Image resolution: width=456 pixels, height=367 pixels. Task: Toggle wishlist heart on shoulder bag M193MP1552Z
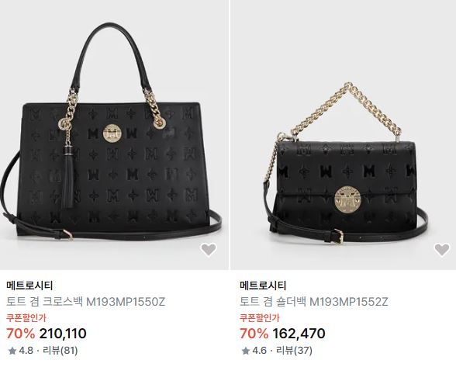442,249
